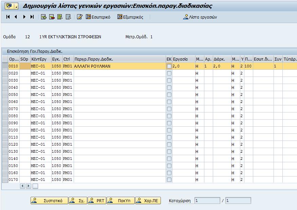Click the Σχ. relationships button
This screenshot has width=297, height=210.
[x=78, y=201]
